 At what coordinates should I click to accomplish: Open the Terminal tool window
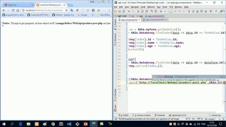pos(160,115)
